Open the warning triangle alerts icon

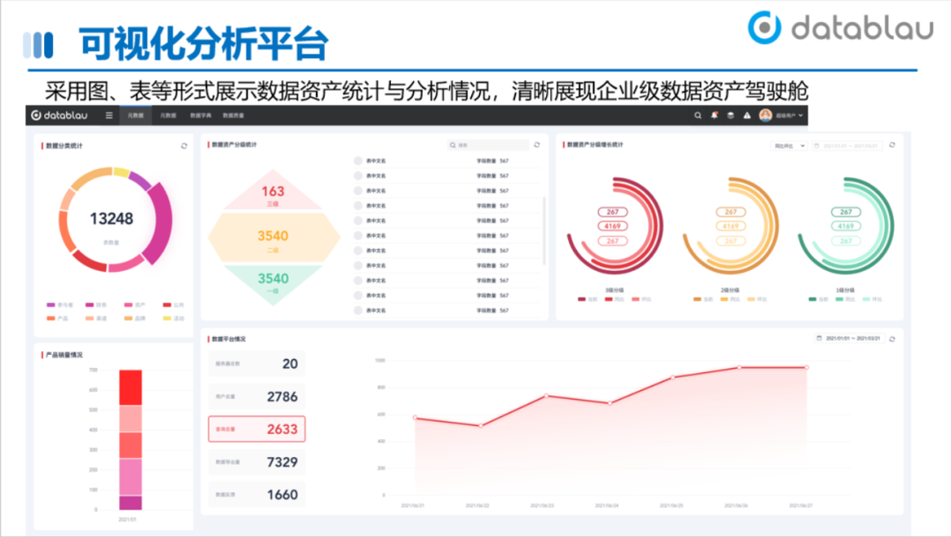pos(748,115)
